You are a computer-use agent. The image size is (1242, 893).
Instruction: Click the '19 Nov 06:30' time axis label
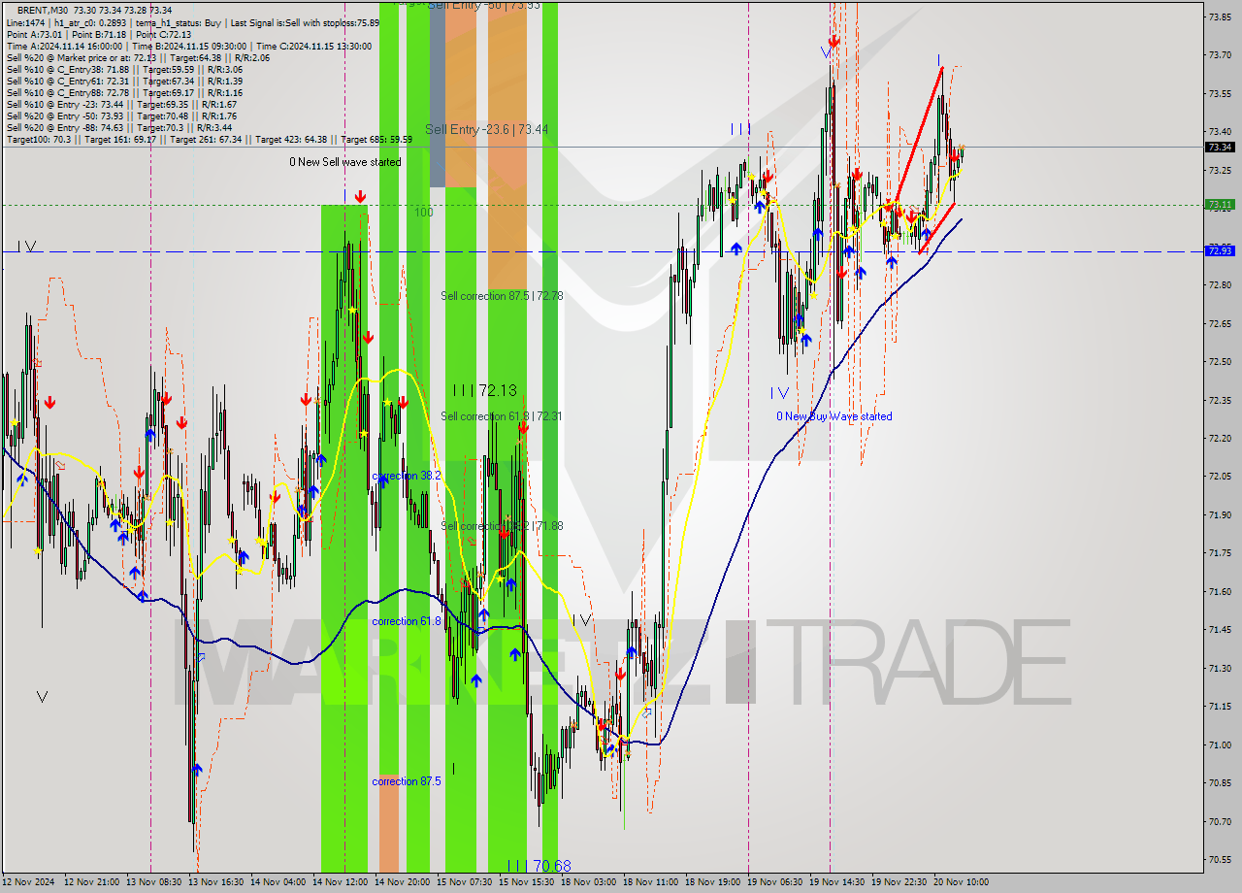coord(776,882)
